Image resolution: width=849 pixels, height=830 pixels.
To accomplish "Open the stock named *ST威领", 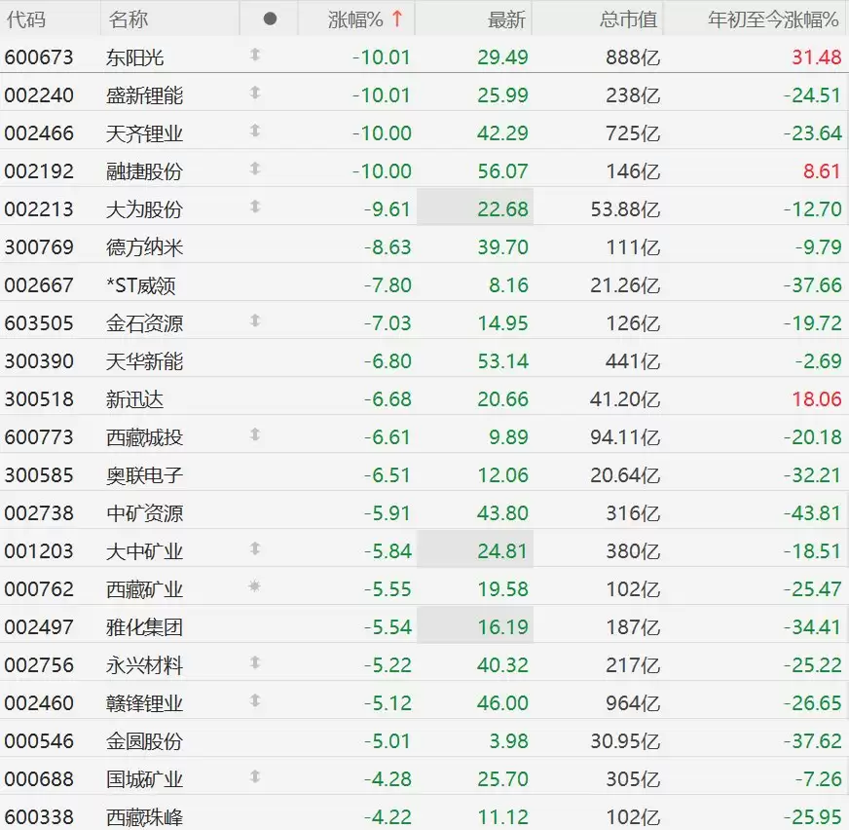I will point(141,285).
